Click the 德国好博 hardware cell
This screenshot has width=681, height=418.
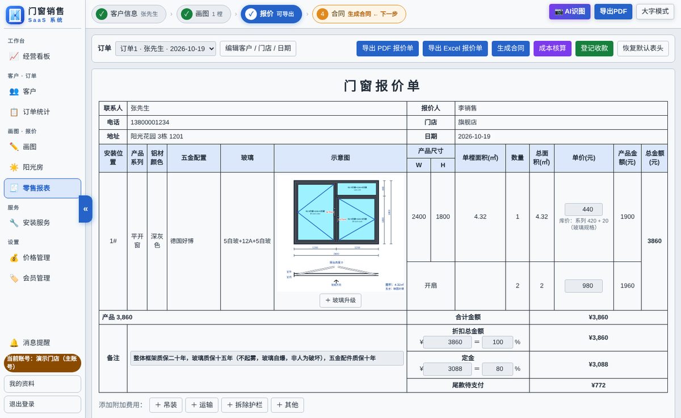pos(194,241)
